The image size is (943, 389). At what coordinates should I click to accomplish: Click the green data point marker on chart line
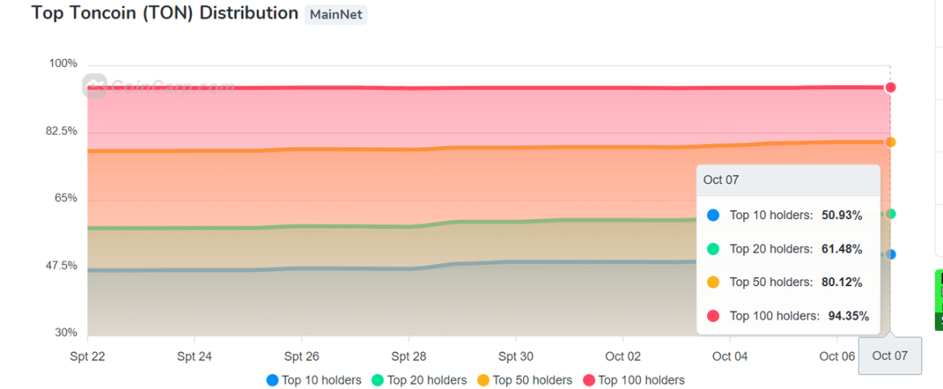pyautogui.click(x=891, y=214)
